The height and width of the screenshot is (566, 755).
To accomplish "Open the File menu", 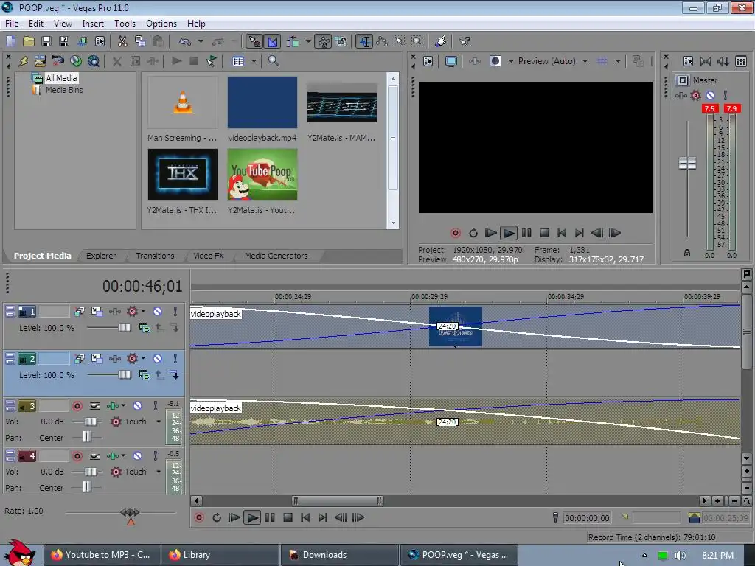I will tap(12, 23).
